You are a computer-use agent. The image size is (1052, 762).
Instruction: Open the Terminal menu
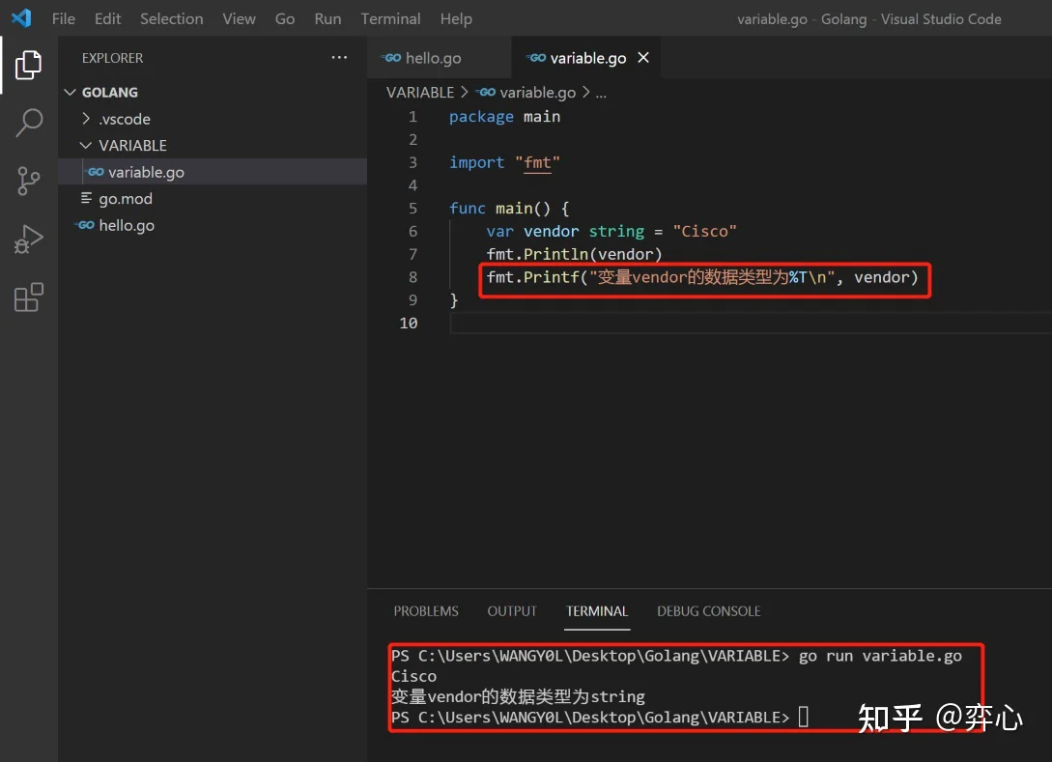[x=390, y=18]
